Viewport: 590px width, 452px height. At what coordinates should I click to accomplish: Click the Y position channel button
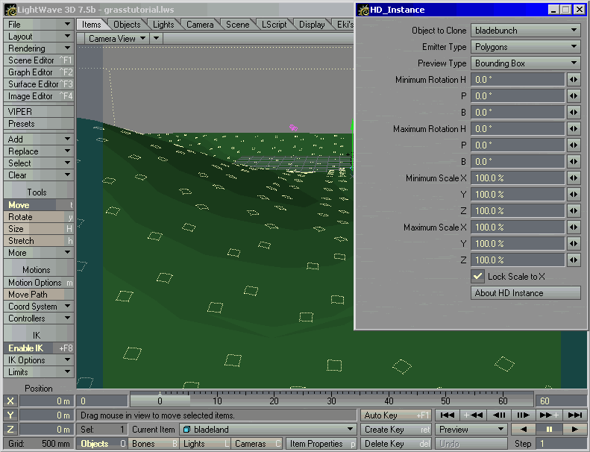tap(10, 415)
